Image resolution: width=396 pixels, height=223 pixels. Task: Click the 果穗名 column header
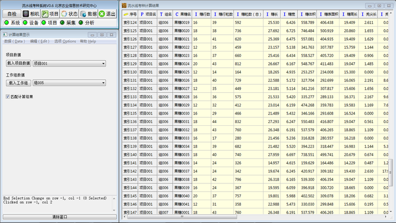click(182, 14)
